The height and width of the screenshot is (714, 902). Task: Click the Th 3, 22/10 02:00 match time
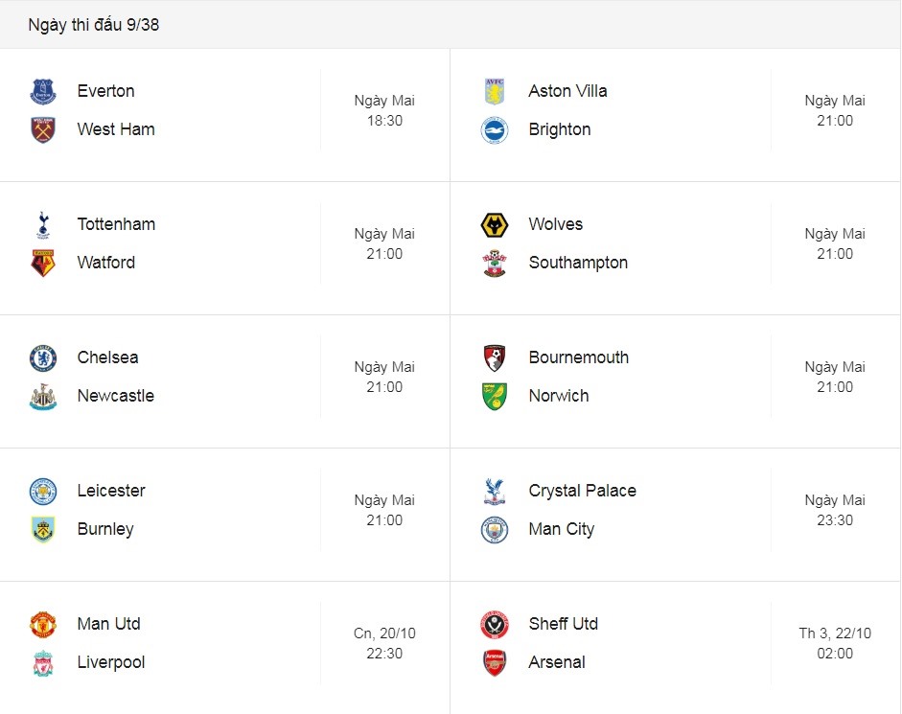(x=835, y=643)
